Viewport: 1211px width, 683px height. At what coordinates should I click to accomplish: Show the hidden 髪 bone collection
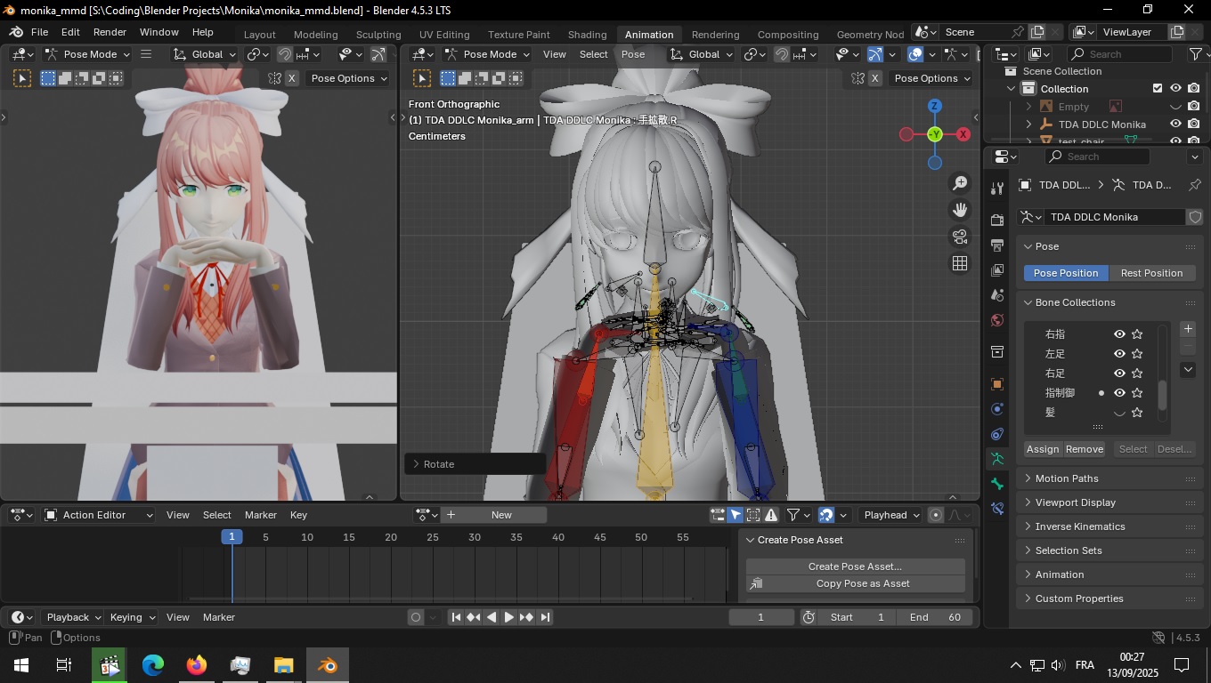pyautogui.click(x=1119, y=413)
